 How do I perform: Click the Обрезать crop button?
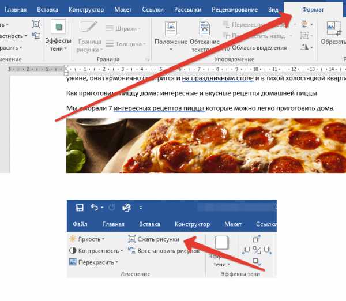333,33
